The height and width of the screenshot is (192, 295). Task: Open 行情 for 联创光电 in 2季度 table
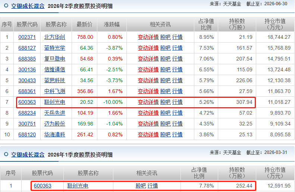(x=178, y=102)
